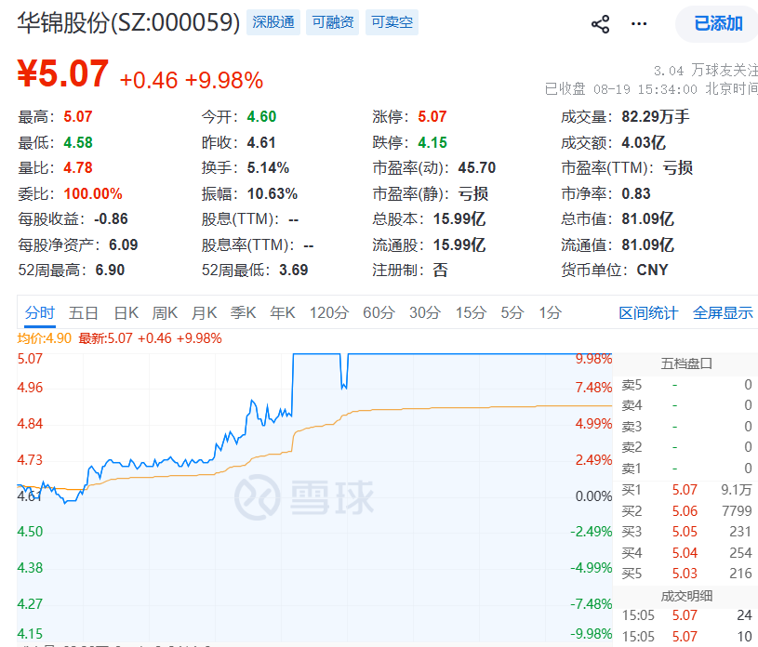758x647 pixels.
Task: Open the 30分 chart tab
Action: point(424,312)
